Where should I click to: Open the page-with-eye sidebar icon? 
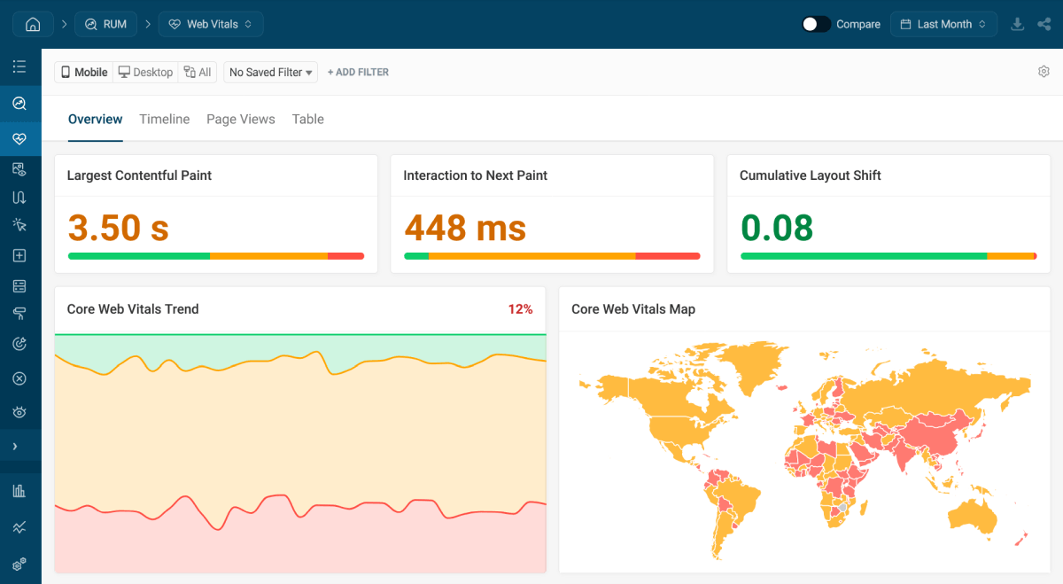(x=19, y=168)
